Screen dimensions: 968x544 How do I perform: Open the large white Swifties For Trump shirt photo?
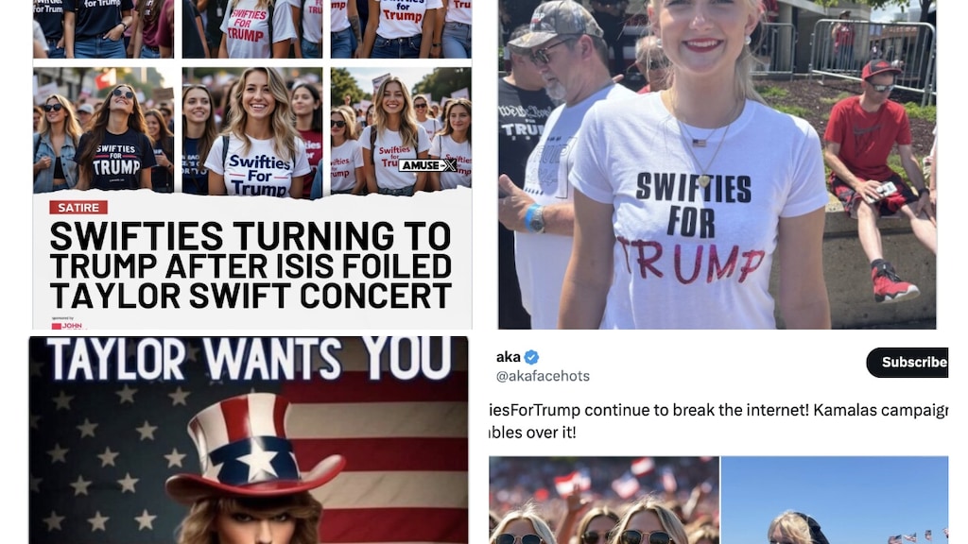[x=717, y=164]
